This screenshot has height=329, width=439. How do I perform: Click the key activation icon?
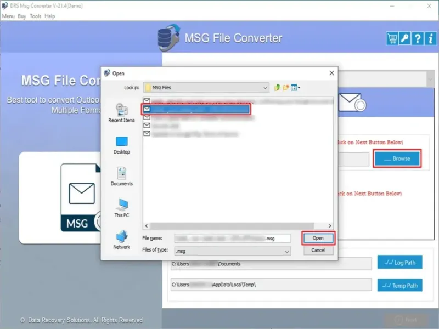(404, 38)
